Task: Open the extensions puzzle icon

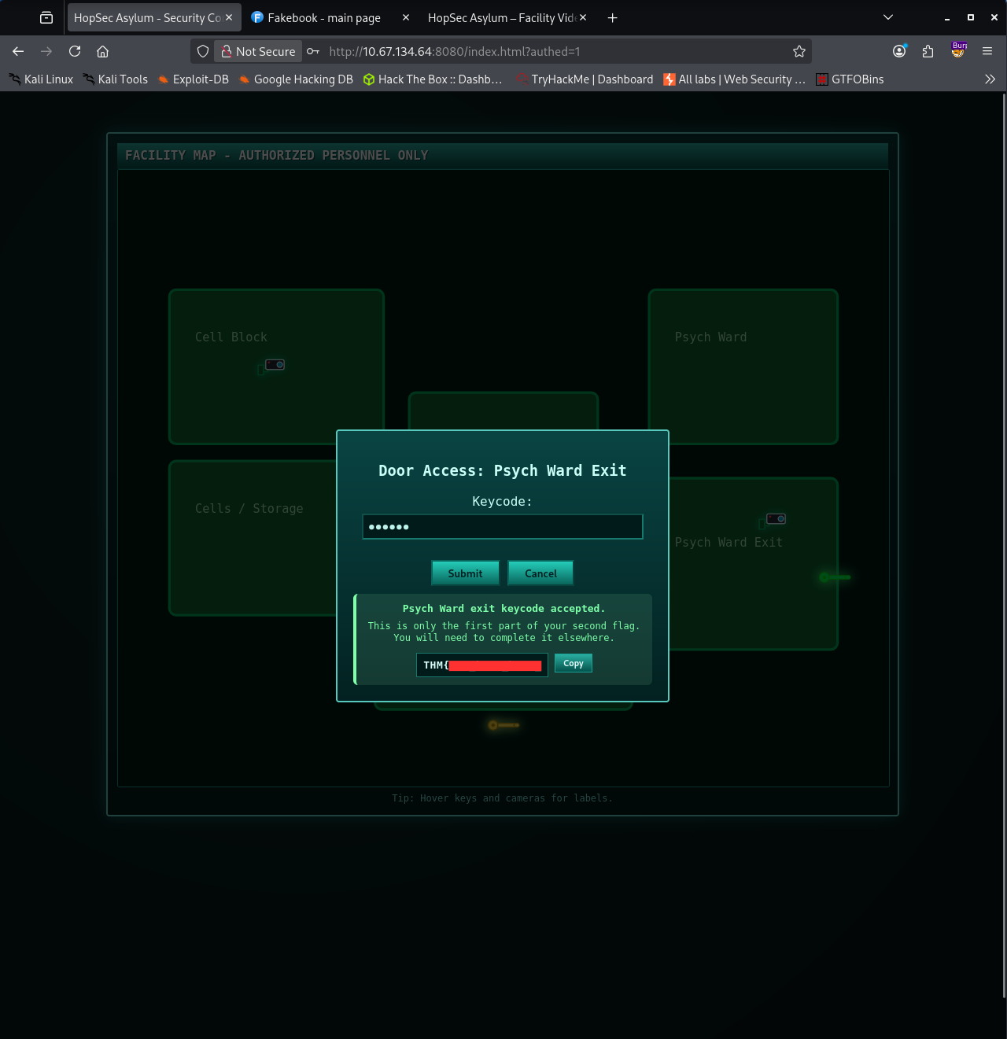Action: [928, 52]
